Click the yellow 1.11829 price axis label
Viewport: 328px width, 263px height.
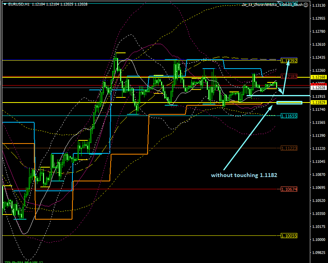[x=318, y=103]
